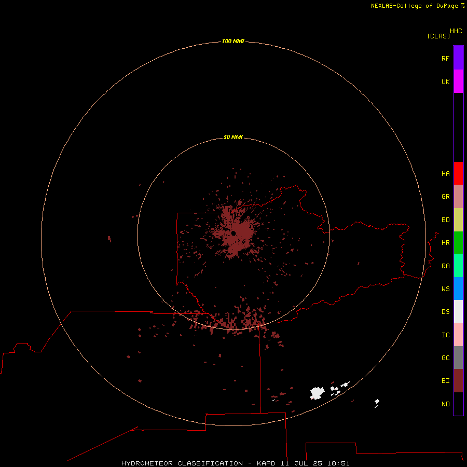Click the IC light pink swatch

(x=458, y=335)
